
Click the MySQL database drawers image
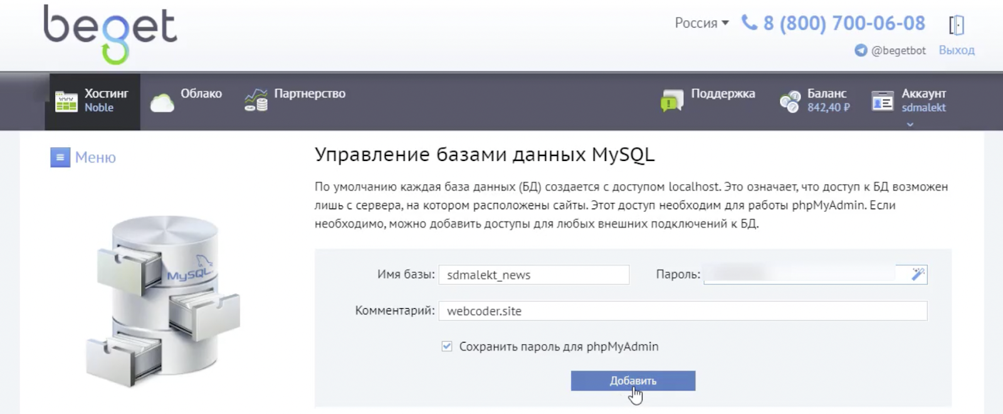pos(163,301)
